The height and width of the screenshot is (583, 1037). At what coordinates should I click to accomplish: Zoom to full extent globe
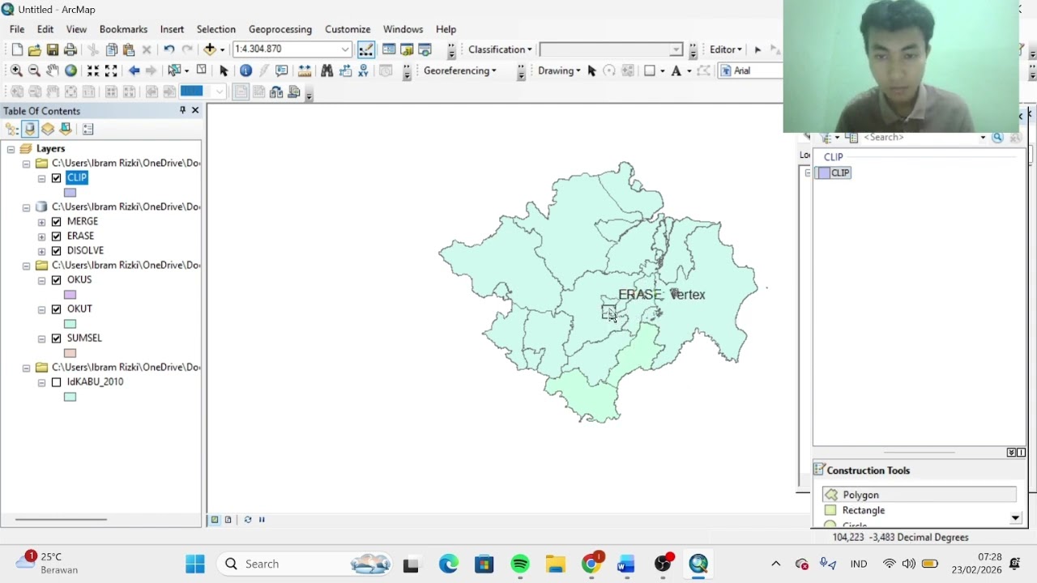tap(70, 70)
